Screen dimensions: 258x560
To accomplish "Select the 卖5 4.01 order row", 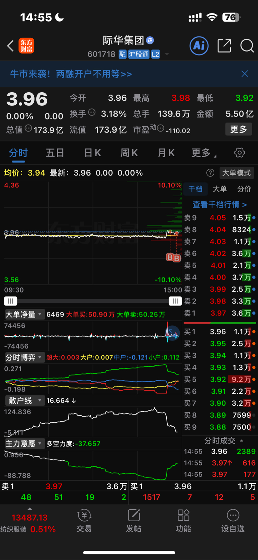I will pyautogui.click(x=220, y=265).
